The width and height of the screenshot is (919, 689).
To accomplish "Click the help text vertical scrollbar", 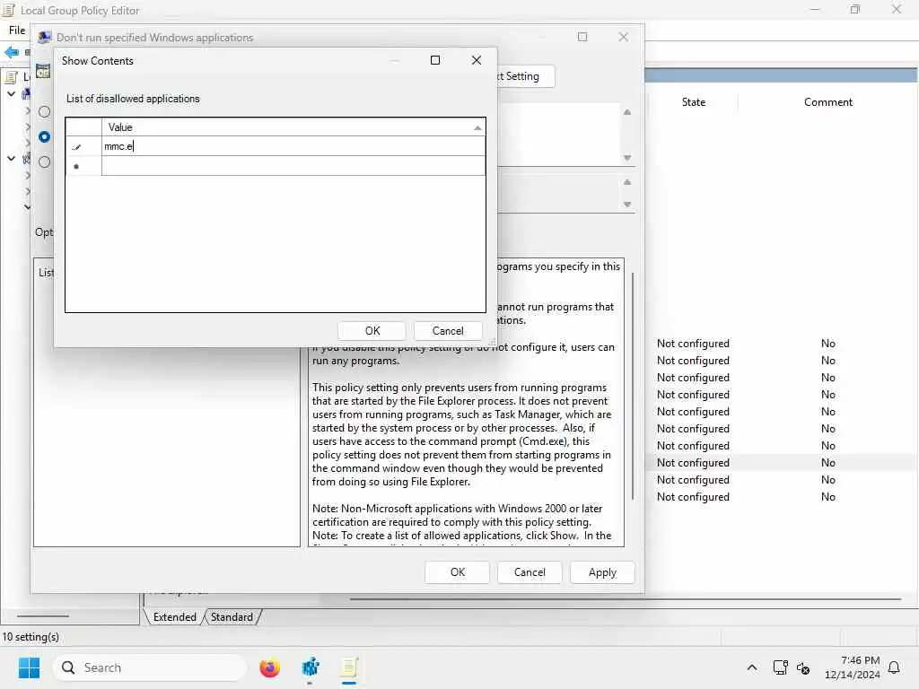I will [x=633, y=387].
